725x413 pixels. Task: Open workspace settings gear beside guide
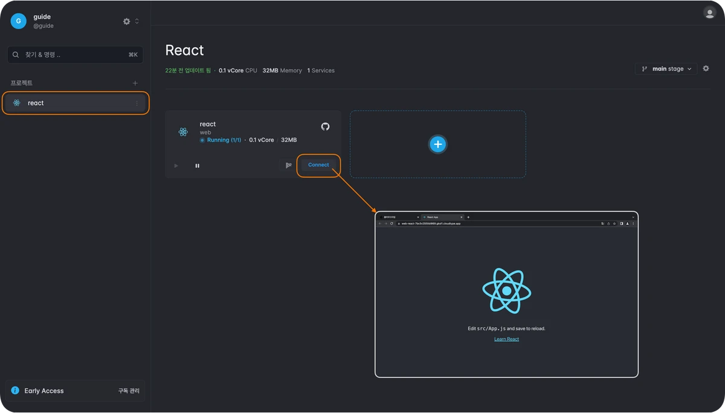[x=126, y=21]
